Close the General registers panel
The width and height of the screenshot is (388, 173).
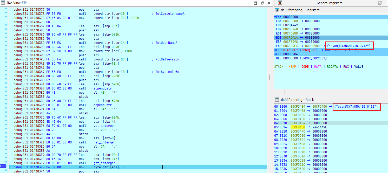tap(380, 3)
